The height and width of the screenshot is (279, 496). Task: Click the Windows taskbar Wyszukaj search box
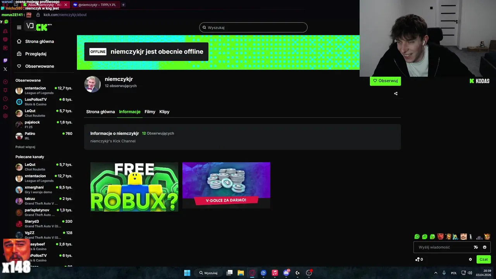click(208, 273)
